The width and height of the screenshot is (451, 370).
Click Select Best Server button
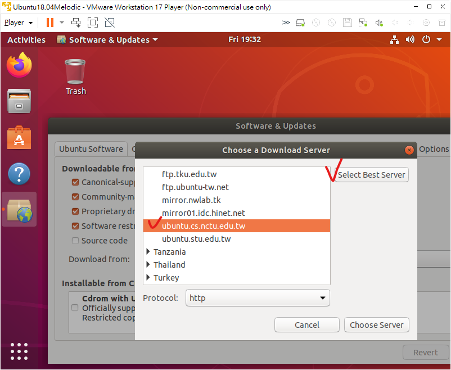[x=371, y=175]
